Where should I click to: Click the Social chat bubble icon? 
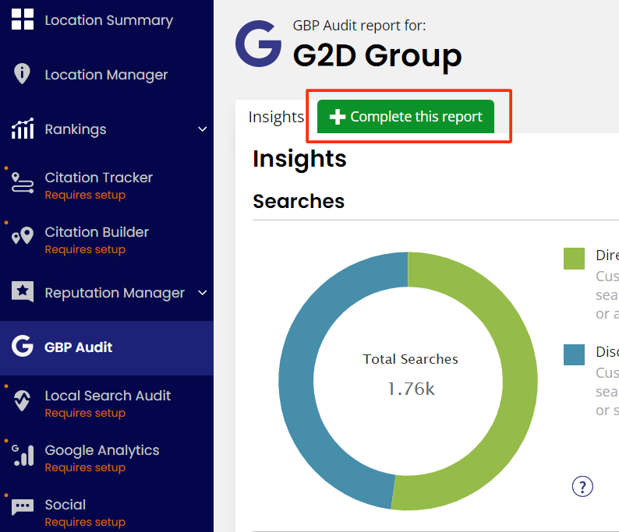tap(23, 507)
